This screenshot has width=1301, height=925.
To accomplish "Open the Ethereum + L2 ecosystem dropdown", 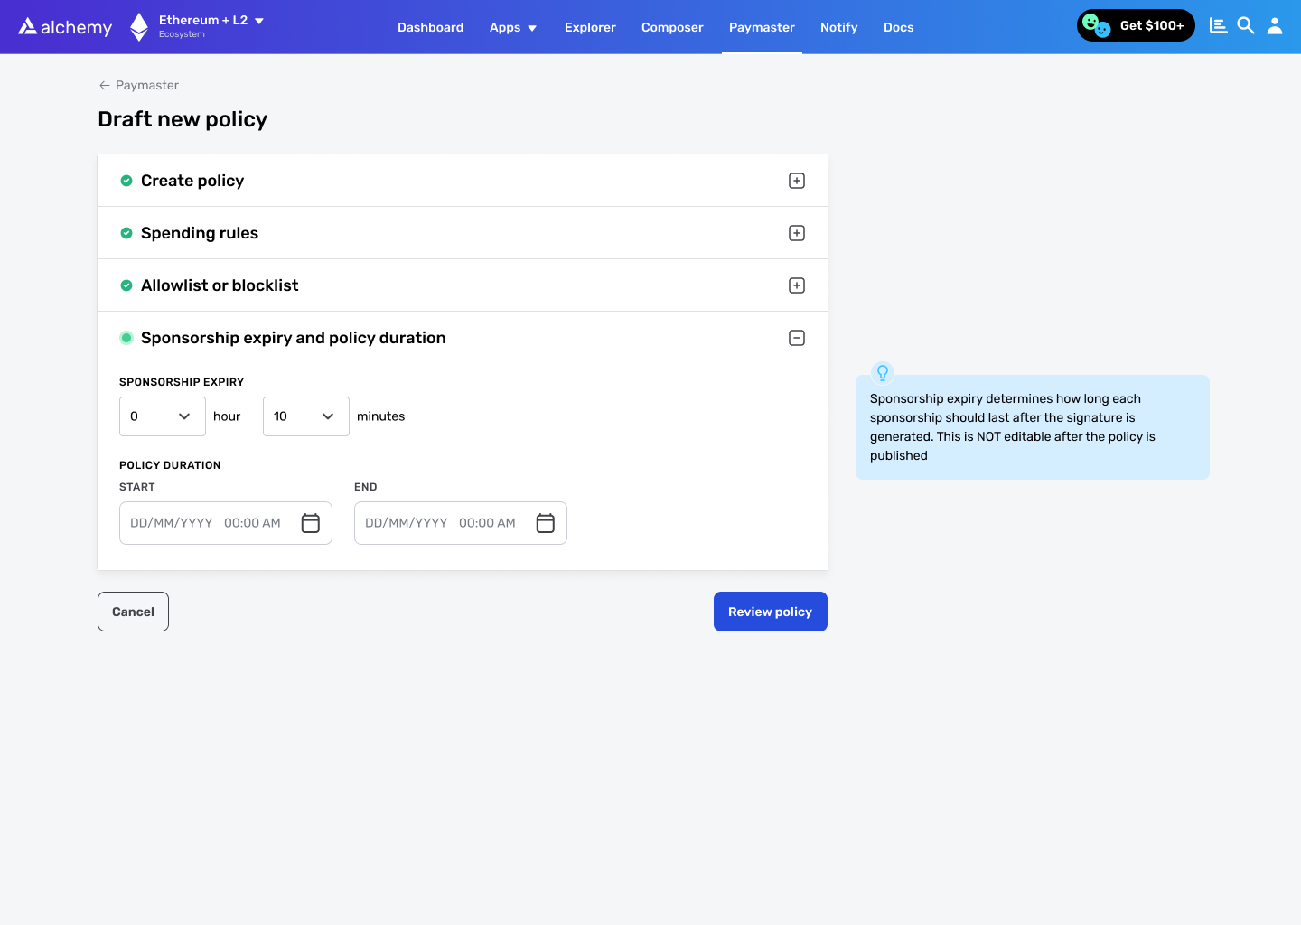I will coord(211,26).
